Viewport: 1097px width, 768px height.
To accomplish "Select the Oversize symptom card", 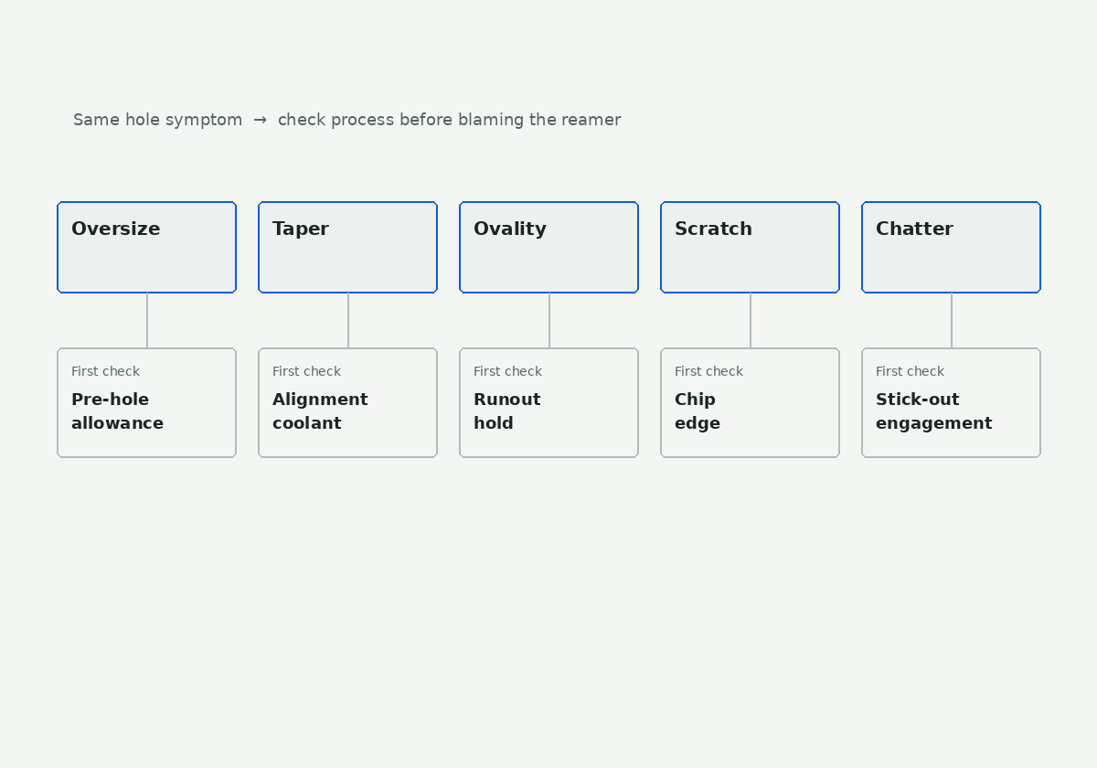I will point(146,247).
